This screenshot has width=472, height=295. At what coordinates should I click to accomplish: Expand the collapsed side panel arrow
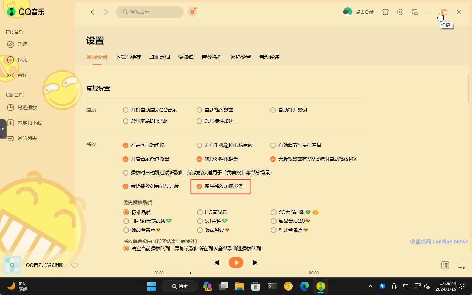3,129
